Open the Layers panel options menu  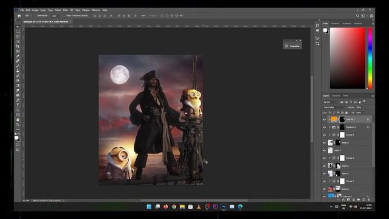(x=373, y=96)
